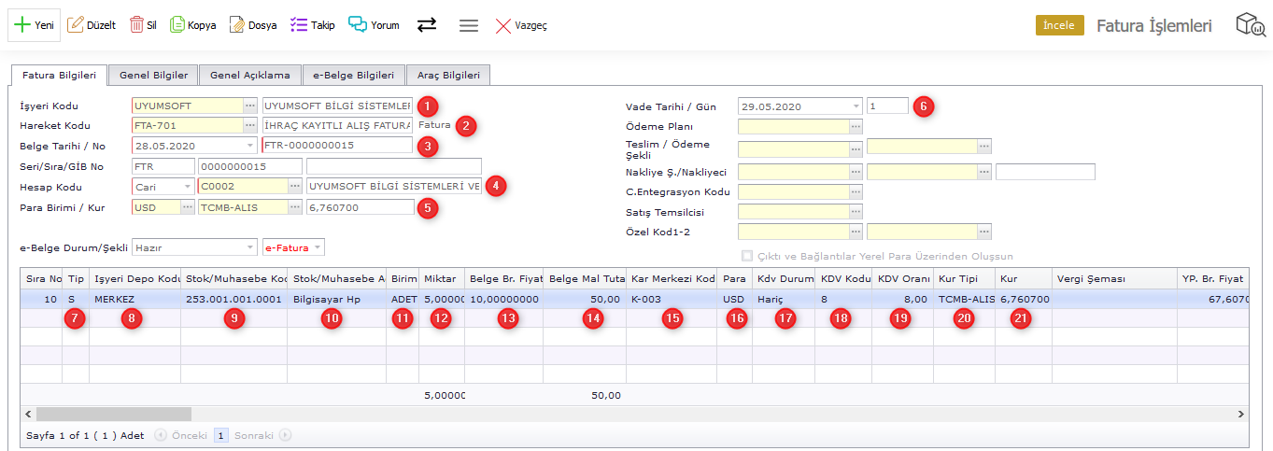Click the Sil trash icon

[x=136, y=25]
